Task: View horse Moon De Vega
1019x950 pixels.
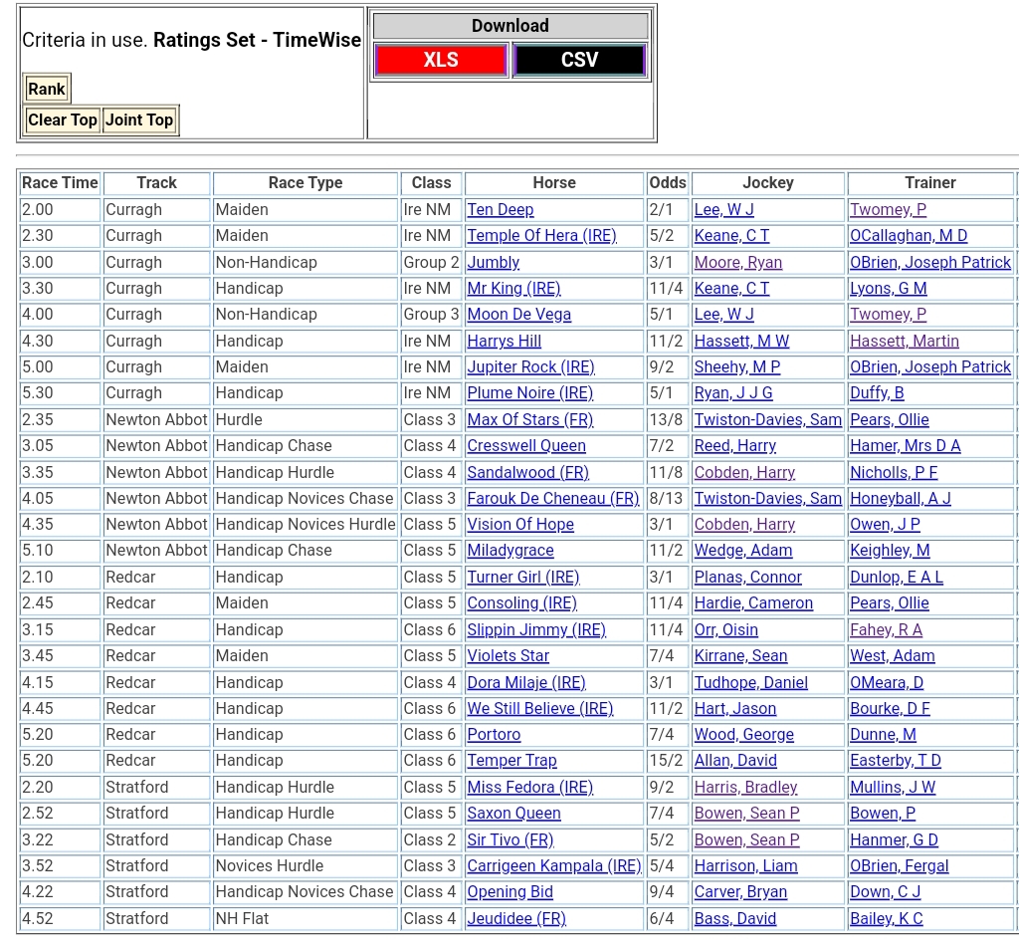Action: [x=518, y=315]
